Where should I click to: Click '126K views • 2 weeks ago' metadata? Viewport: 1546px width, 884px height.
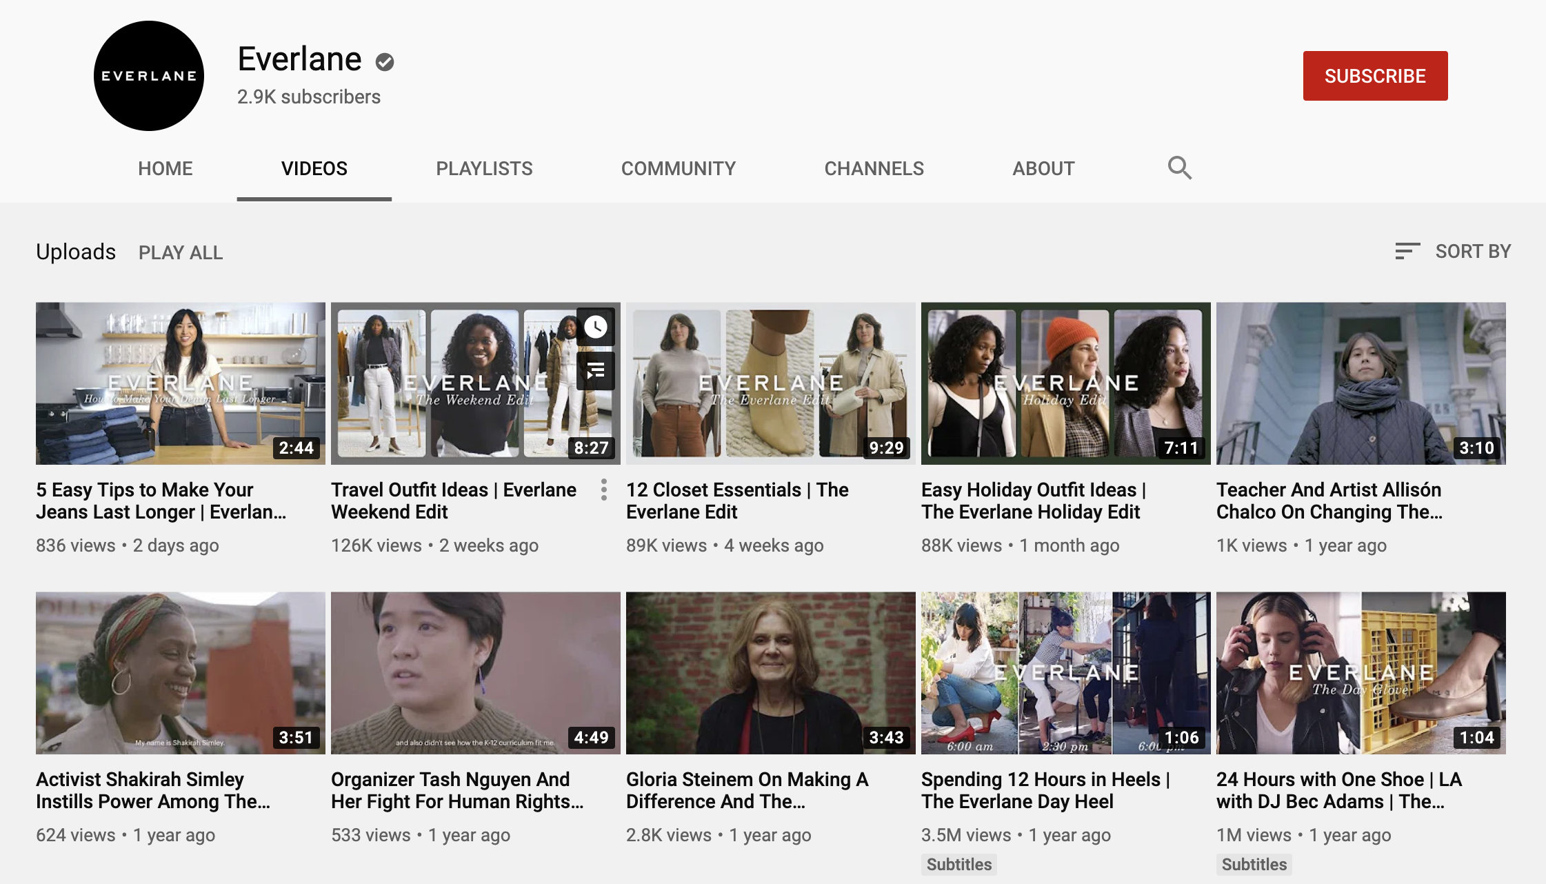(x=434, y=545)
